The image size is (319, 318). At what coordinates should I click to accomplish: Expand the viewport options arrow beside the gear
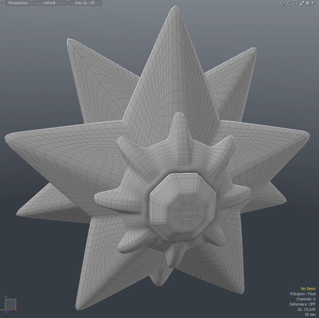click(313, 3)
